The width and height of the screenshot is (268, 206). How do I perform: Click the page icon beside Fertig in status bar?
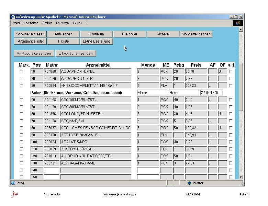point(13,183)
